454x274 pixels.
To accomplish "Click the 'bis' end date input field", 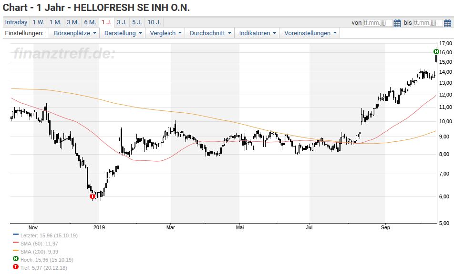I will pos(428,23).
